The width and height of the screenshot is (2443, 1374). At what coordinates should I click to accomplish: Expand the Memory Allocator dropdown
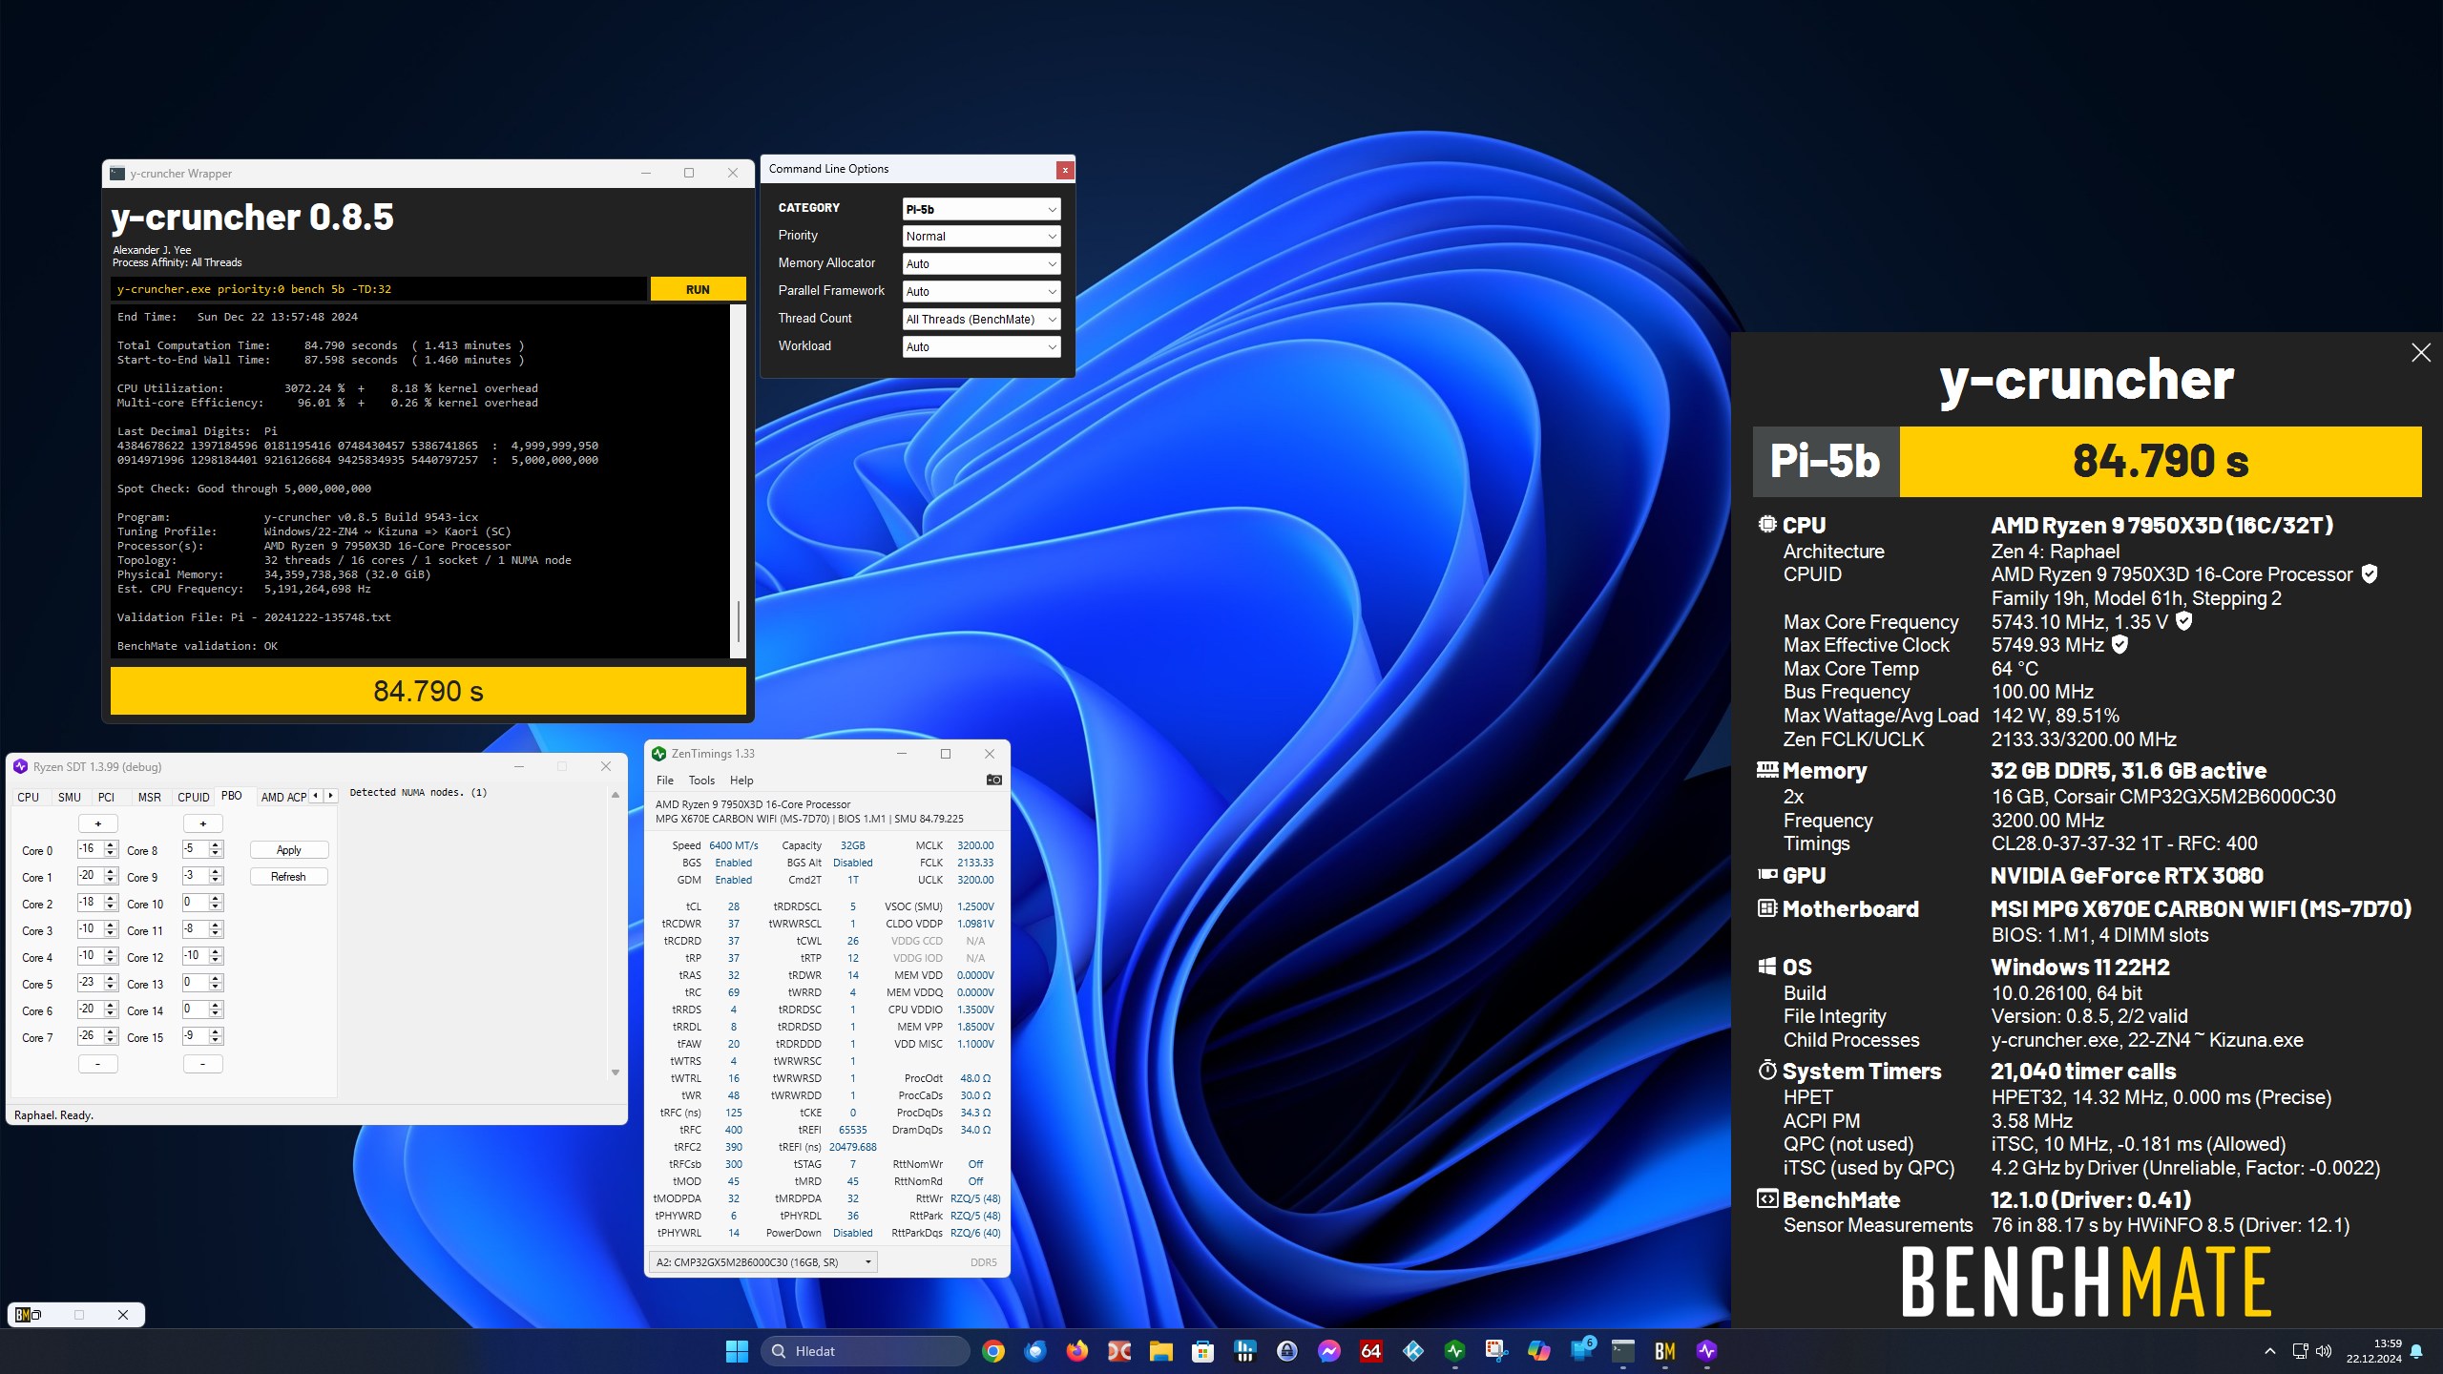click(981, 264)
